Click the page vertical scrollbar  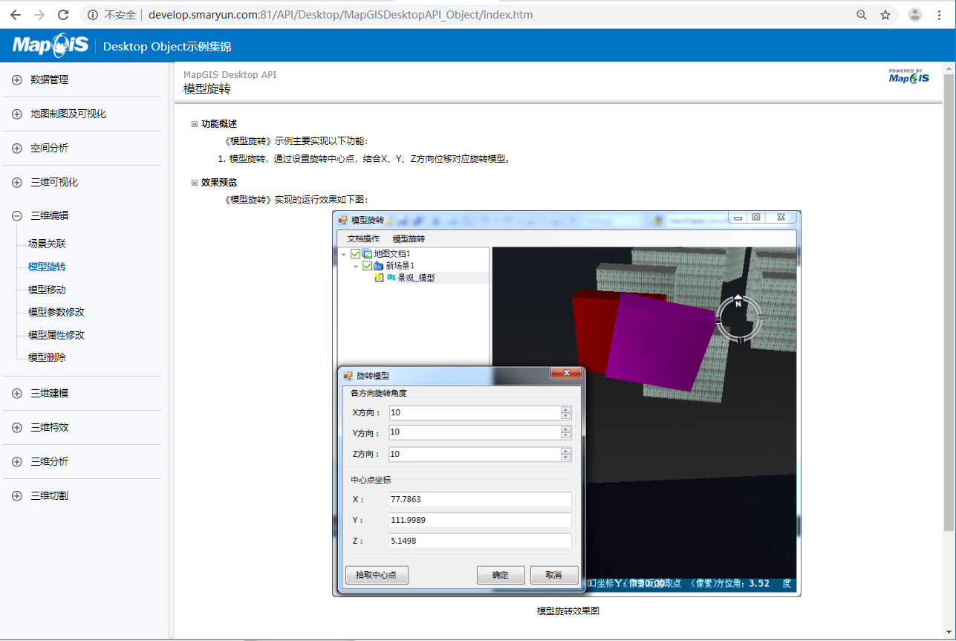click(949, 302)
